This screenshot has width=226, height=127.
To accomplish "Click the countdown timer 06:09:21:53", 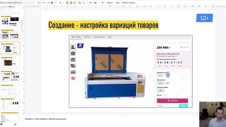I will (x=169, y=62).
